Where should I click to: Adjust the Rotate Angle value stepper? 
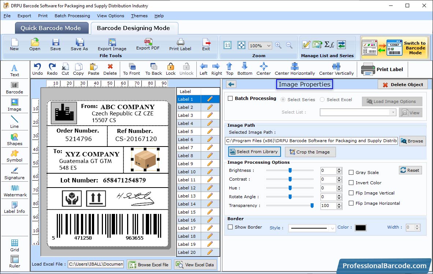pyautogui.click(x=339, y=197)
